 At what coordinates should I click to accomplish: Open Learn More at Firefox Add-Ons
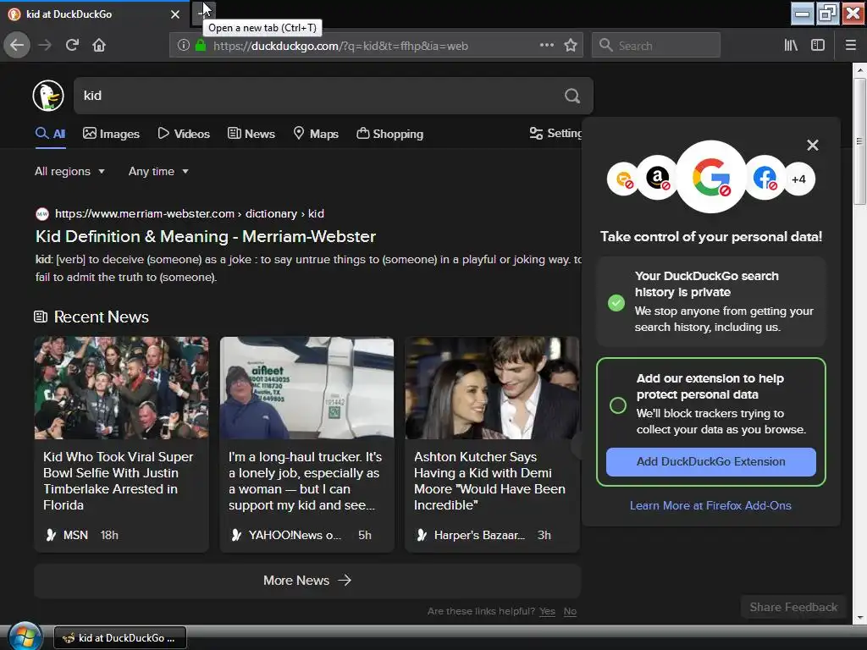coord(710,505)
